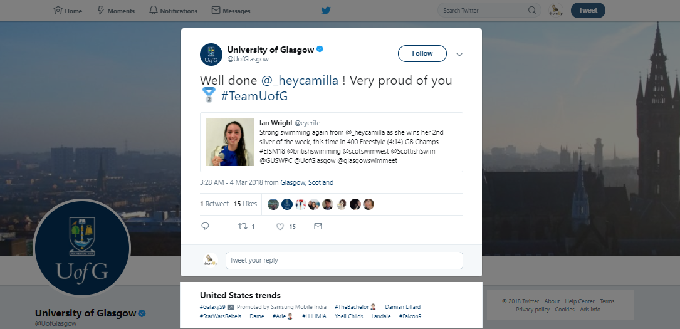The width and height of the screenshot is (680, 329).
Task: Click the tweet timestamp 3:28 AM - 4 Mar 2018
Action: point(231,182)
